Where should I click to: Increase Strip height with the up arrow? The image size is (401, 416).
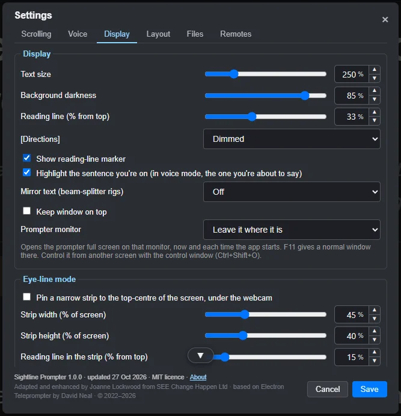coord(374,331)
